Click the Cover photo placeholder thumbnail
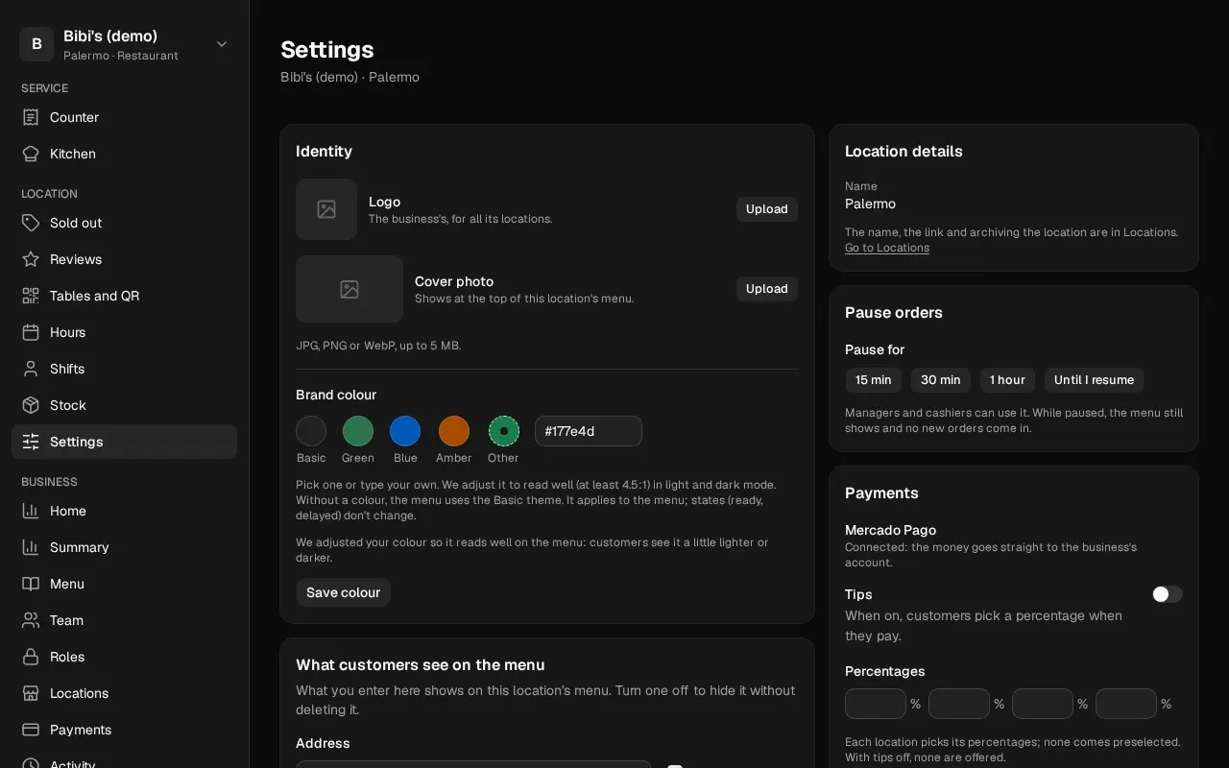The image size is (1229, 768). click(x=349, y=289)
